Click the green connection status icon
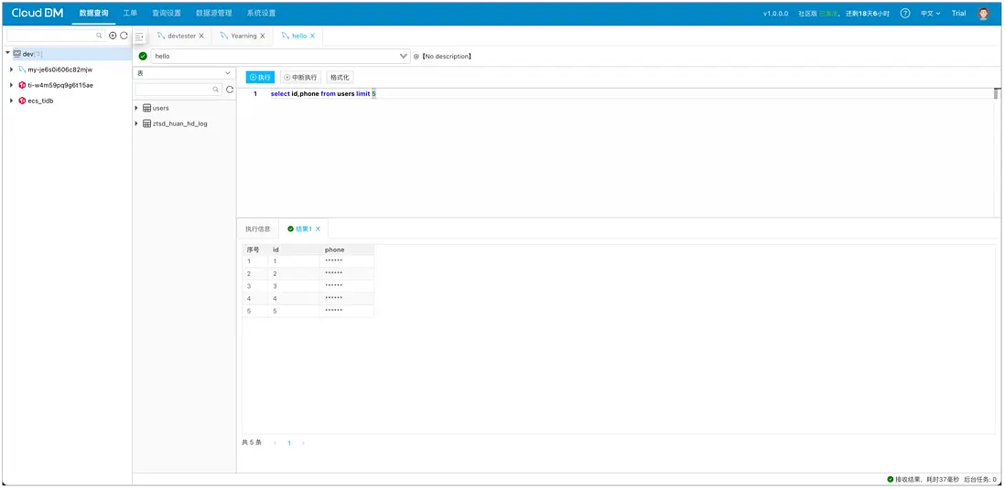Screen dimensions: 1005x489 click(143, 57)
